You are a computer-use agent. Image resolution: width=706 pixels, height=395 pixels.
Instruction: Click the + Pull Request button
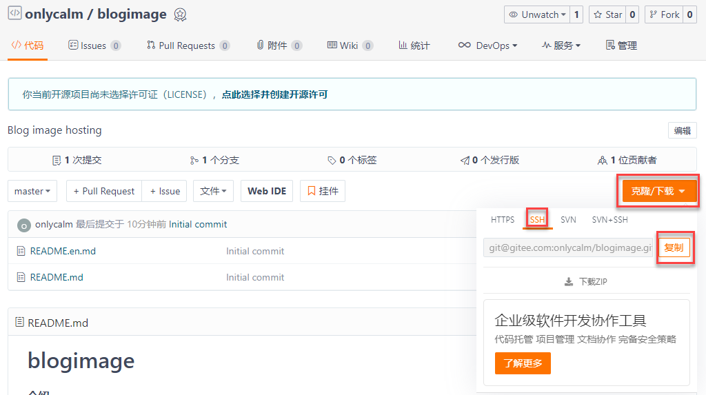[104, 191]
